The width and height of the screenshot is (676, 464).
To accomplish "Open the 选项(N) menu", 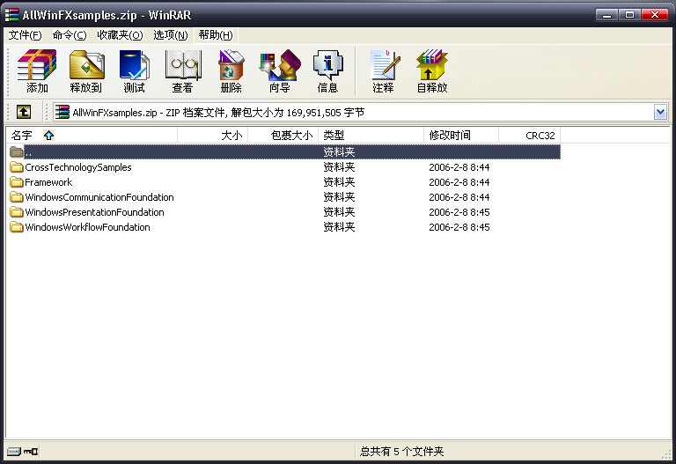I will 171,35.
